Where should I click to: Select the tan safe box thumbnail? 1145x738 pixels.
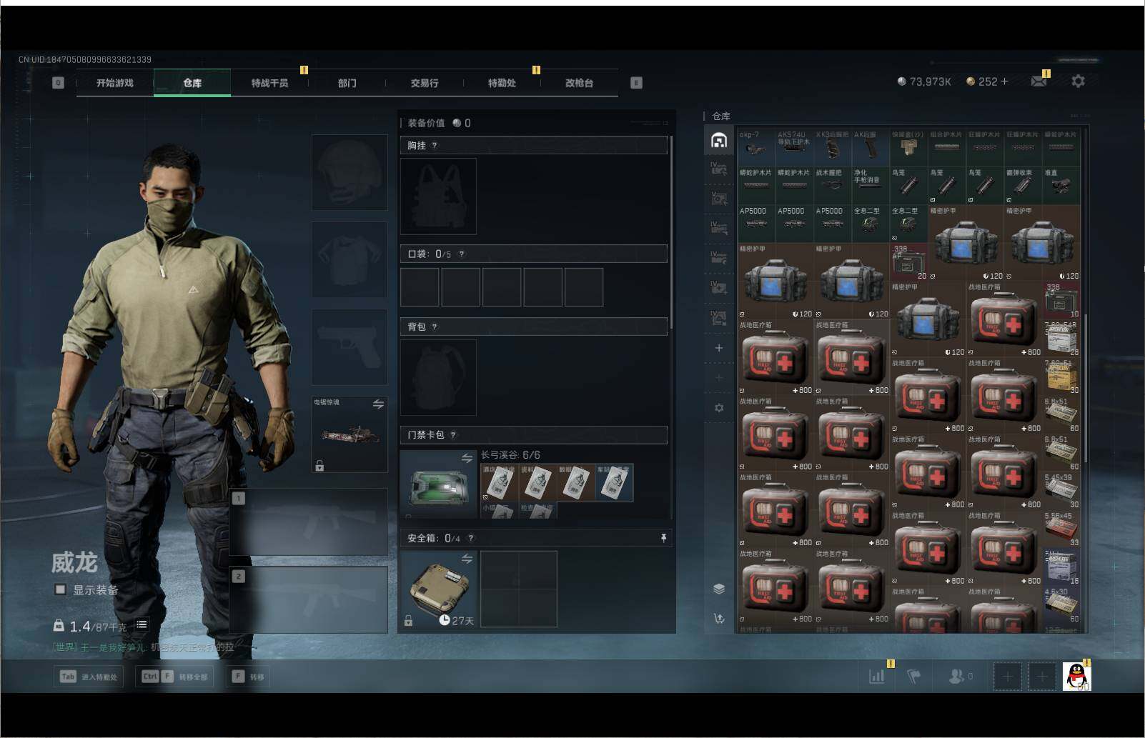(x=438, y=589)
